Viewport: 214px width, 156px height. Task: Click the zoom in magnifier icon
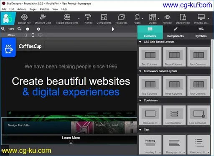point(19,29)
